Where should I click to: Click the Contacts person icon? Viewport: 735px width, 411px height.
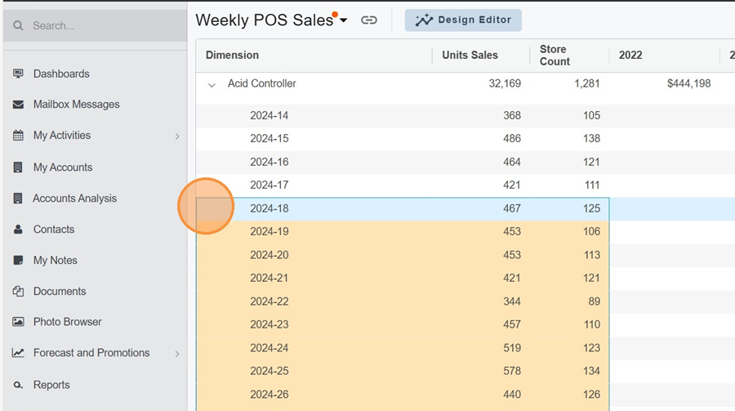(x=18, y=230)
